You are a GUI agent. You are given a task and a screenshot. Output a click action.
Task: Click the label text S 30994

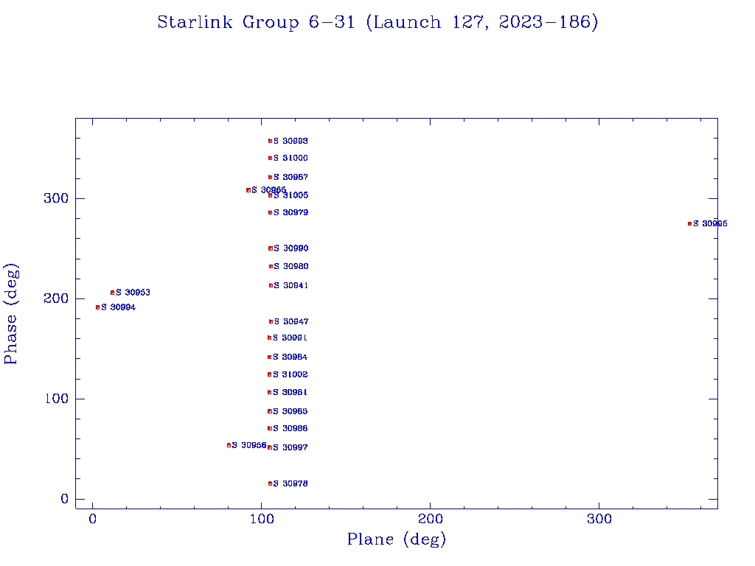(x=119, y=307)
